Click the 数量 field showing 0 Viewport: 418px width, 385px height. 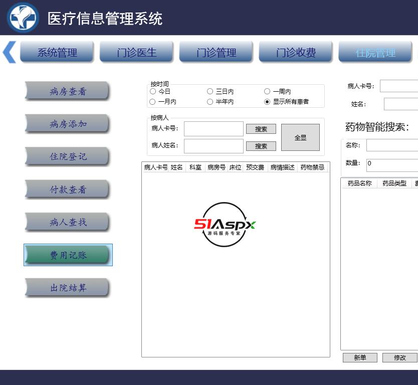392,165
